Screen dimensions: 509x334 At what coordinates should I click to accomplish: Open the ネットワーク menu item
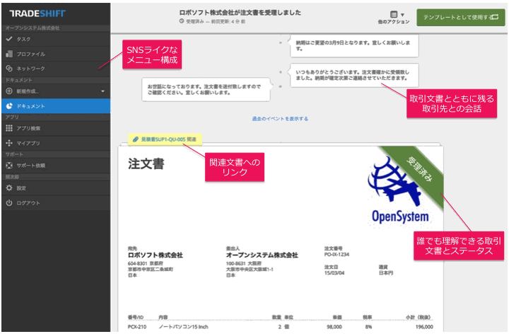pyautogui.click(x=30, y=69)
